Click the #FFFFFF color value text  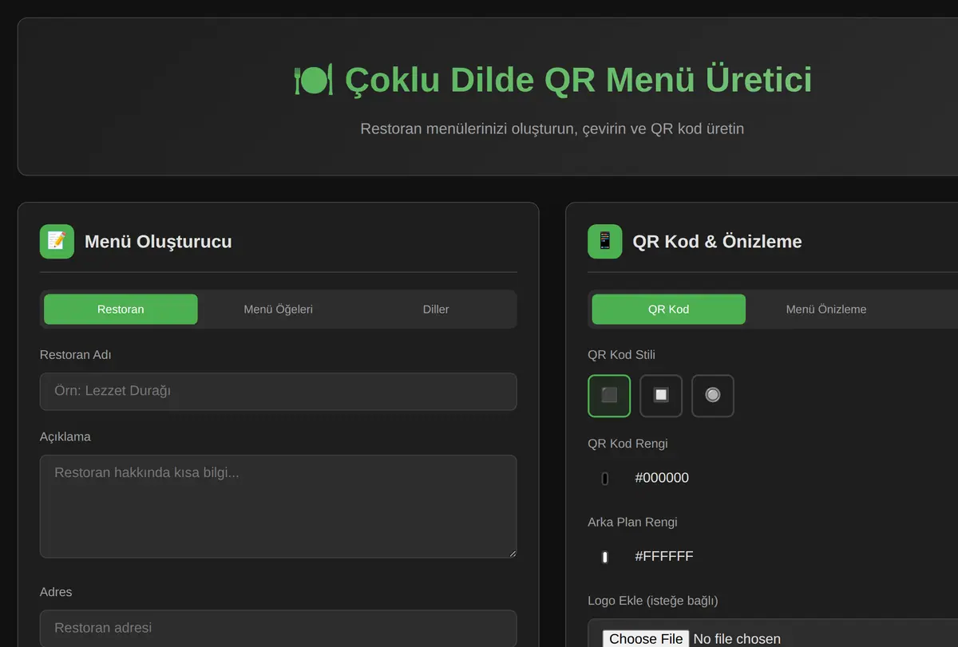664,557
